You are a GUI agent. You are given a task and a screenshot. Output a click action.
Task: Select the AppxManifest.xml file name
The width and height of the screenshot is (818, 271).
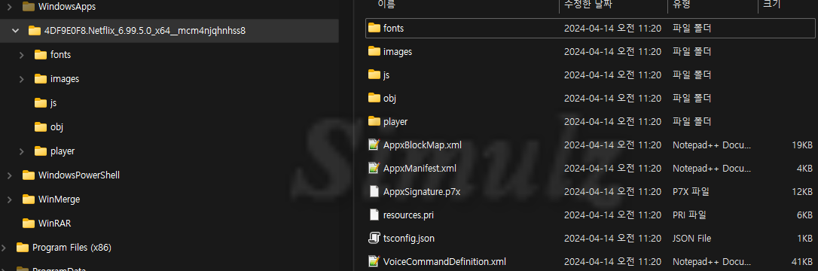coord(420,169)
